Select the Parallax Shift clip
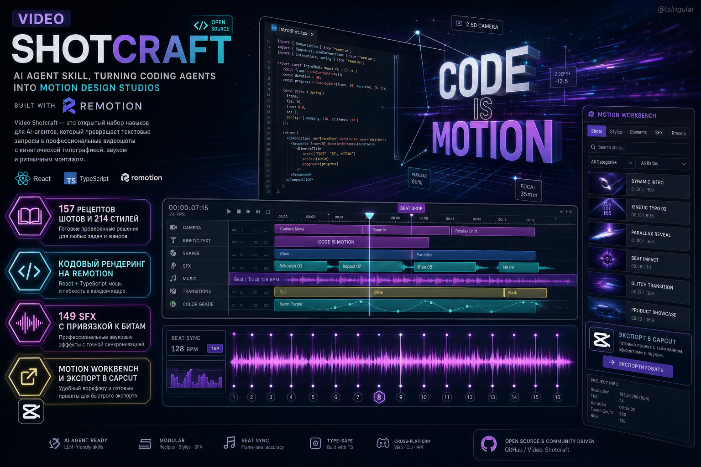 click(493, 231)
